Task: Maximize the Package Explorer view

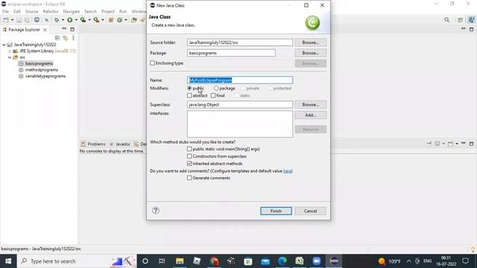Action: (x=72, y=29)
